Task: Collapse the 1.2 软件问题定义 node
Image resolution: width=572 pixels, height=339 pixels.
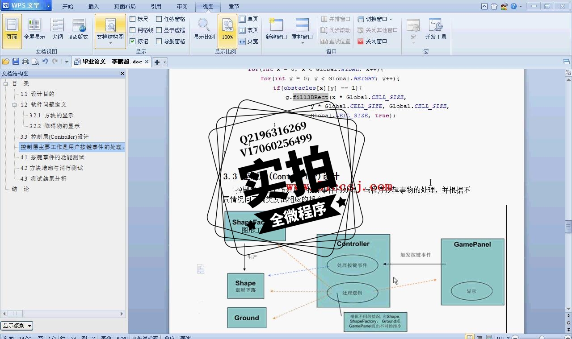Action: (x=14, y=105)
